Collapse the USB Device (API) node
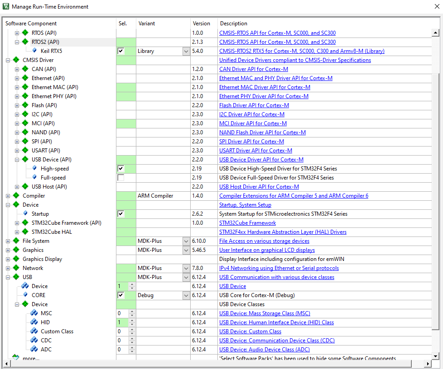 [17, 160]
